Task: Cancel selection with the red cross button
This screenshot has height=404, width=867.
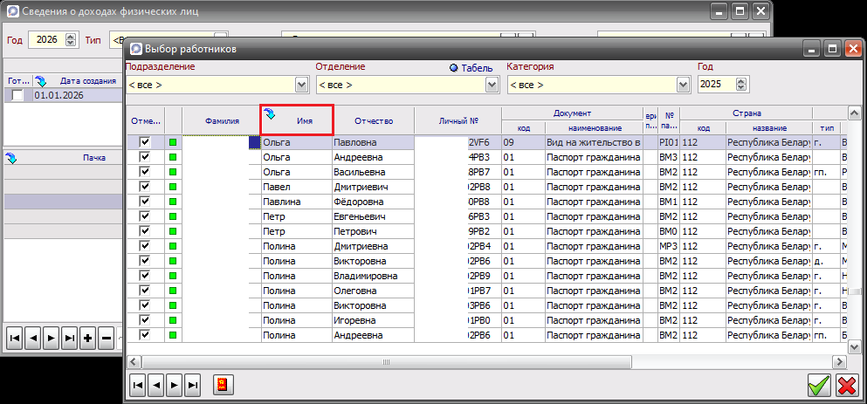Action: click(846, 385)
